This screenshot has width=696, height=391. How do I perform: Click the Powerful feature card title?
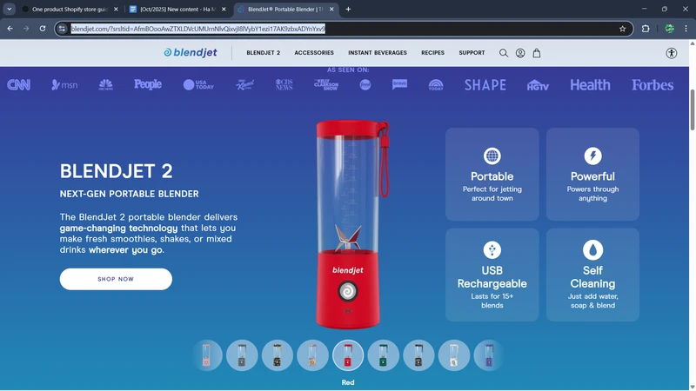(x=592, y=176)
